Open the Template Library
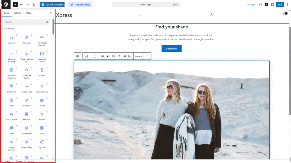The image size is (291, 163). tap(80, 5)
